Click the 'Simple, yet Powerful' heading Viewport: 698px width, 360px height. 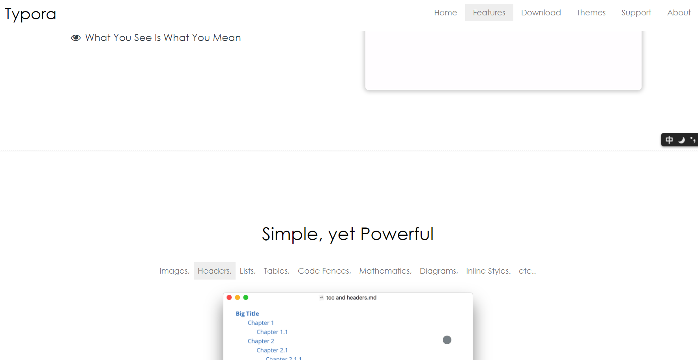click(348, 234)
